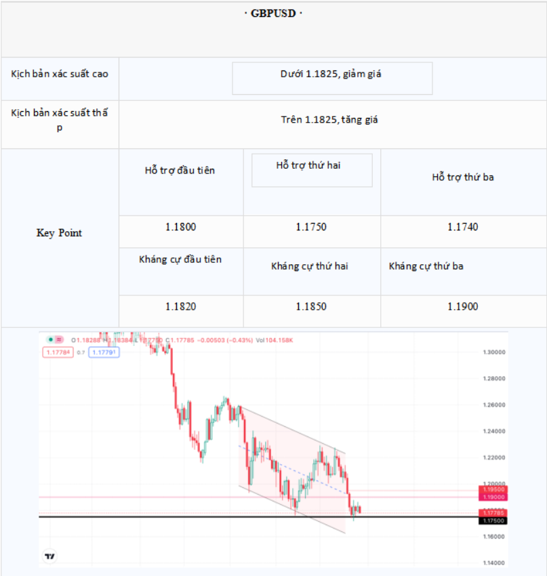The image size is (547, 576).
Task: Select the black 1.17500 price line label
Action: pos(493,520)
